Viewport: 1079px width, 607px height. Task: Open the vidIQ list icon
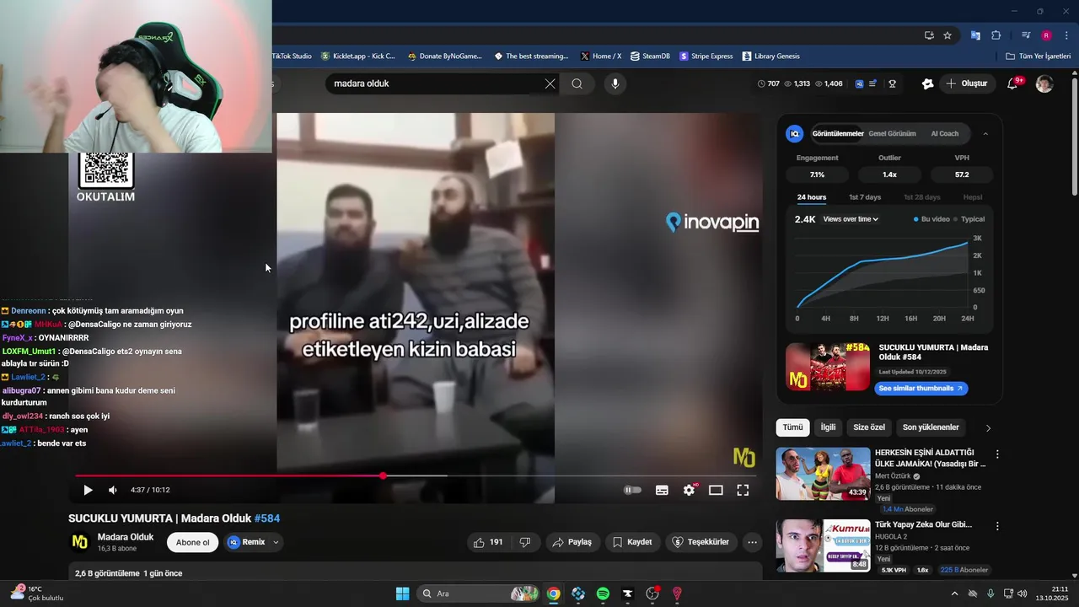click(x=873, y=83)
